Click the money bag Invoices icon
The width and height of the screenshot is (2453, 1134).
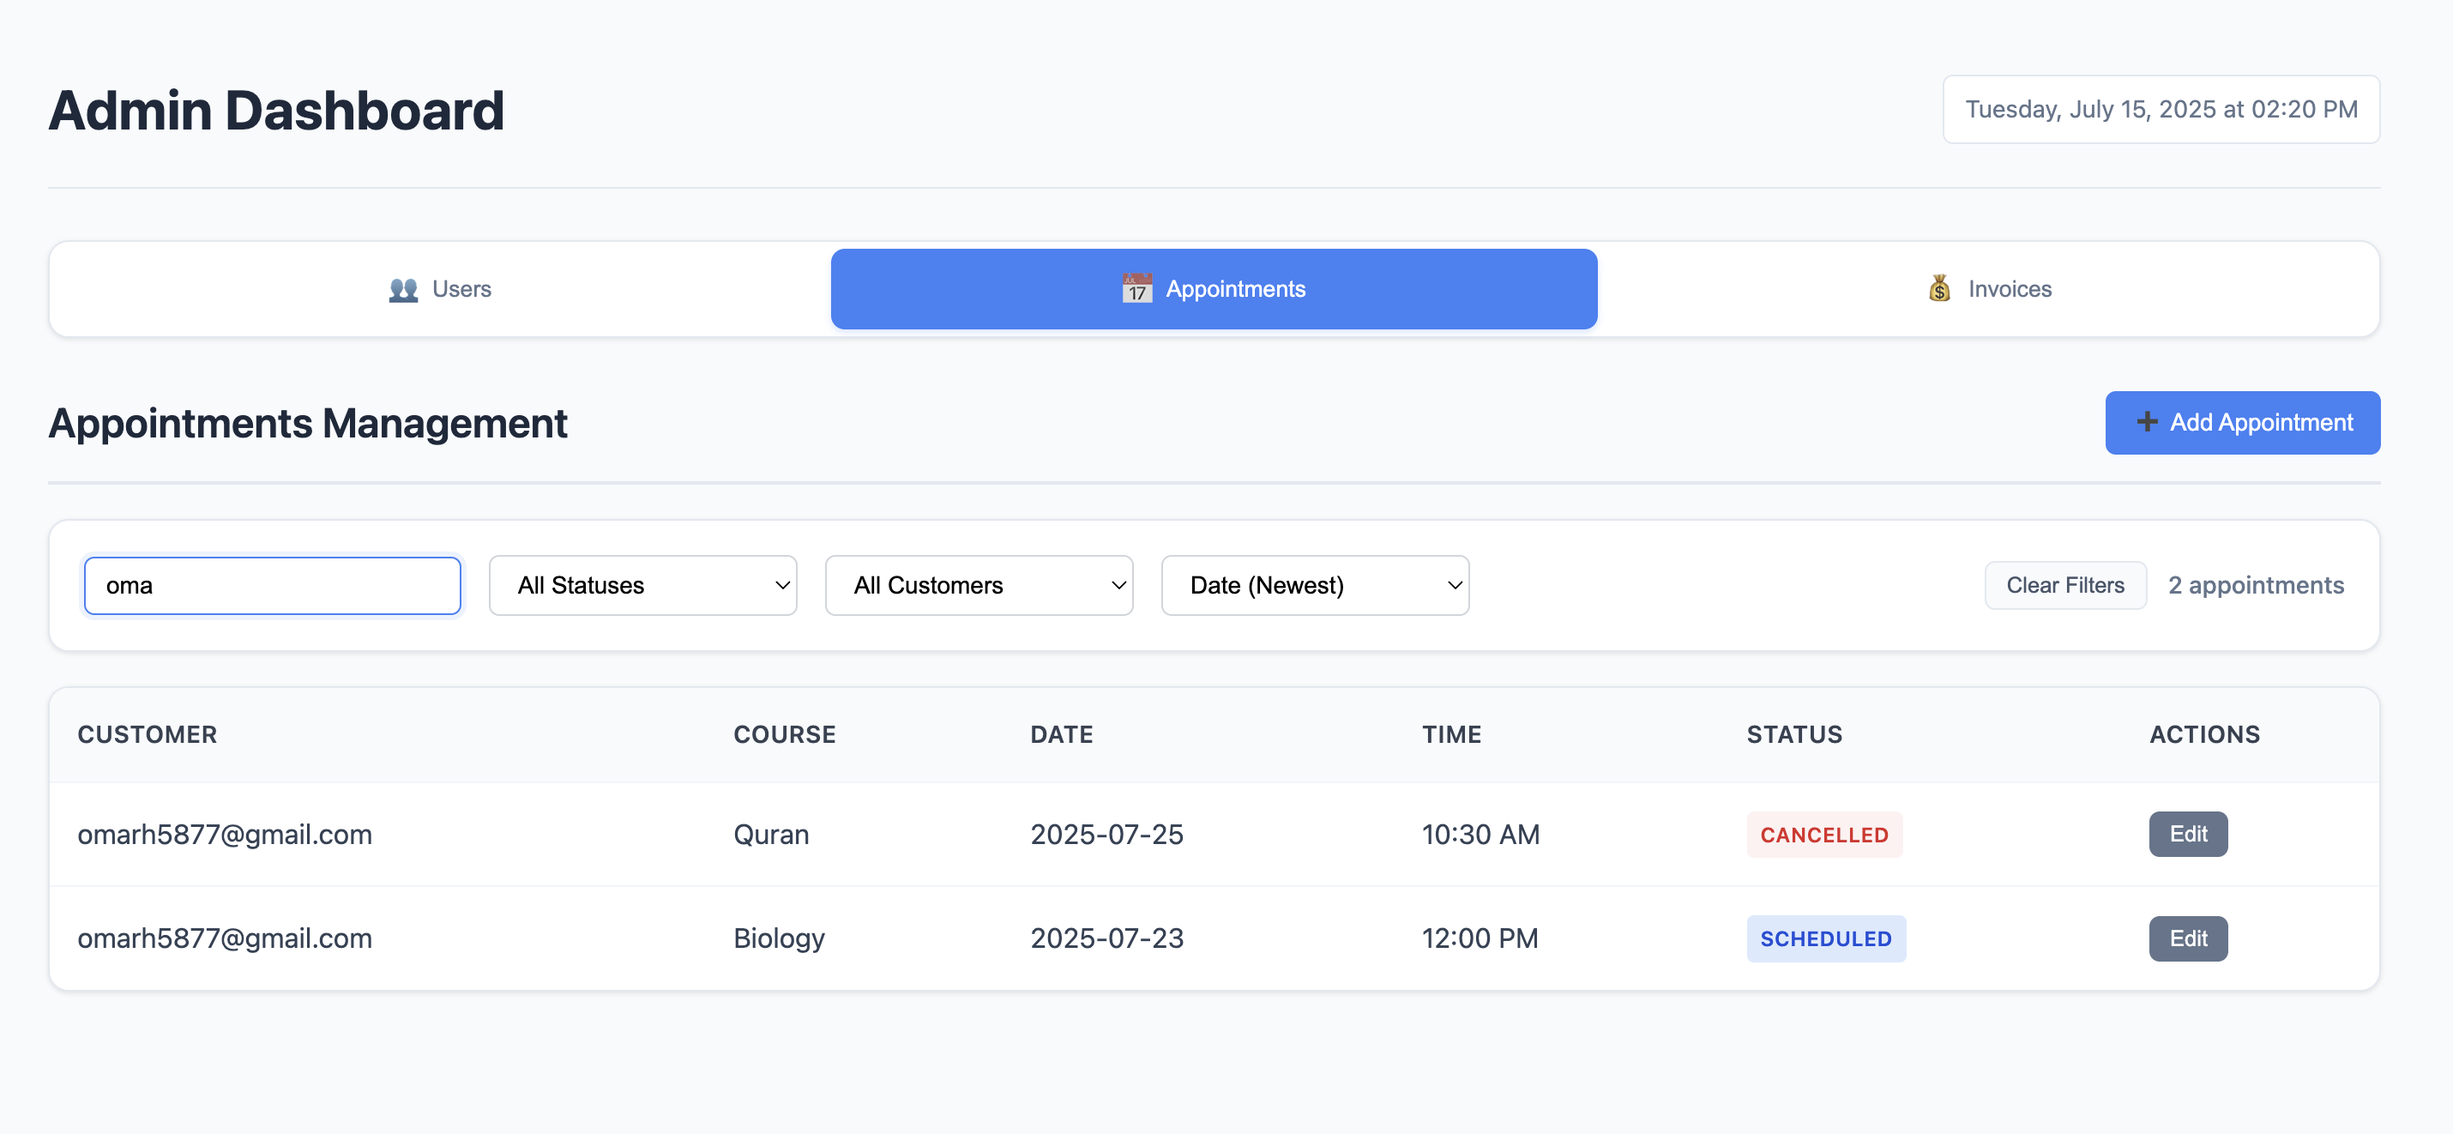point(1940,288)
